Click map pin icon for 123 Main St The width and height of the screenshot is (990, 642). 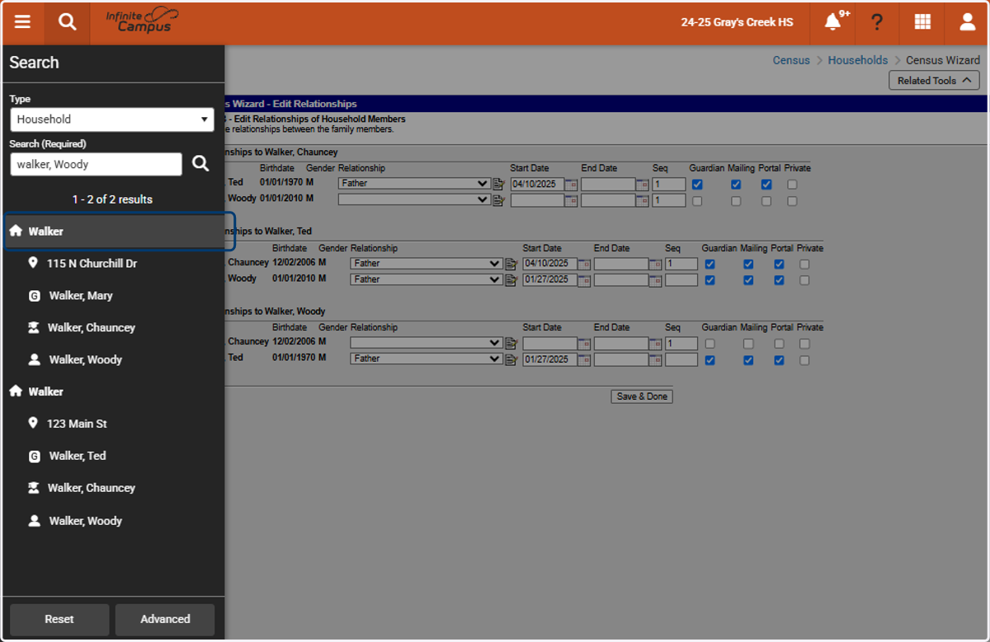tap(33, 423)
